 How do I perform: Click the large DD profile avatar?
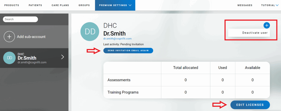coord(90,32)
